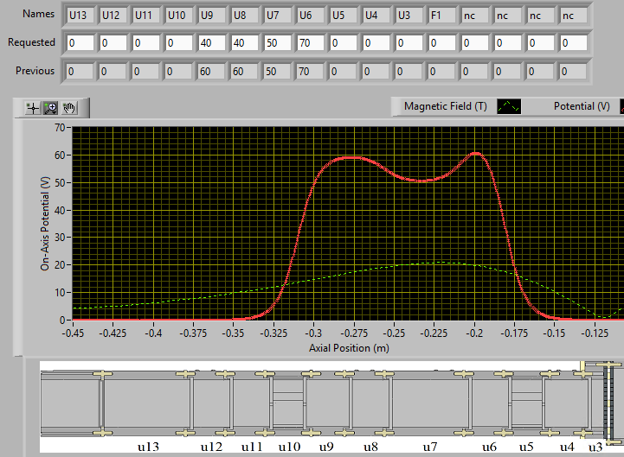Click the electrode stack diagram image

click(x=331, y=407)
